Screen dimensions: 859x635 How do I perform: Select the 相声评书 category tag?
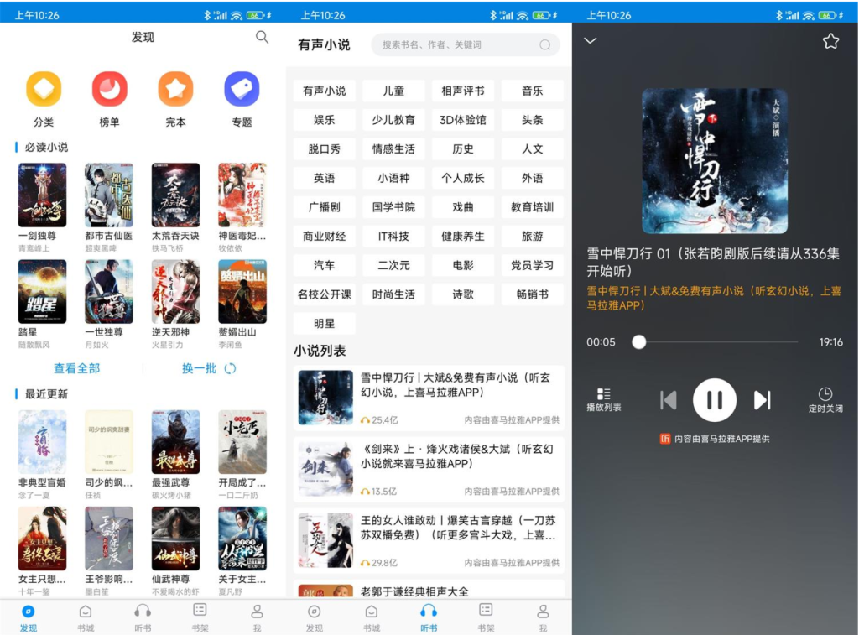tap(463, 91)
